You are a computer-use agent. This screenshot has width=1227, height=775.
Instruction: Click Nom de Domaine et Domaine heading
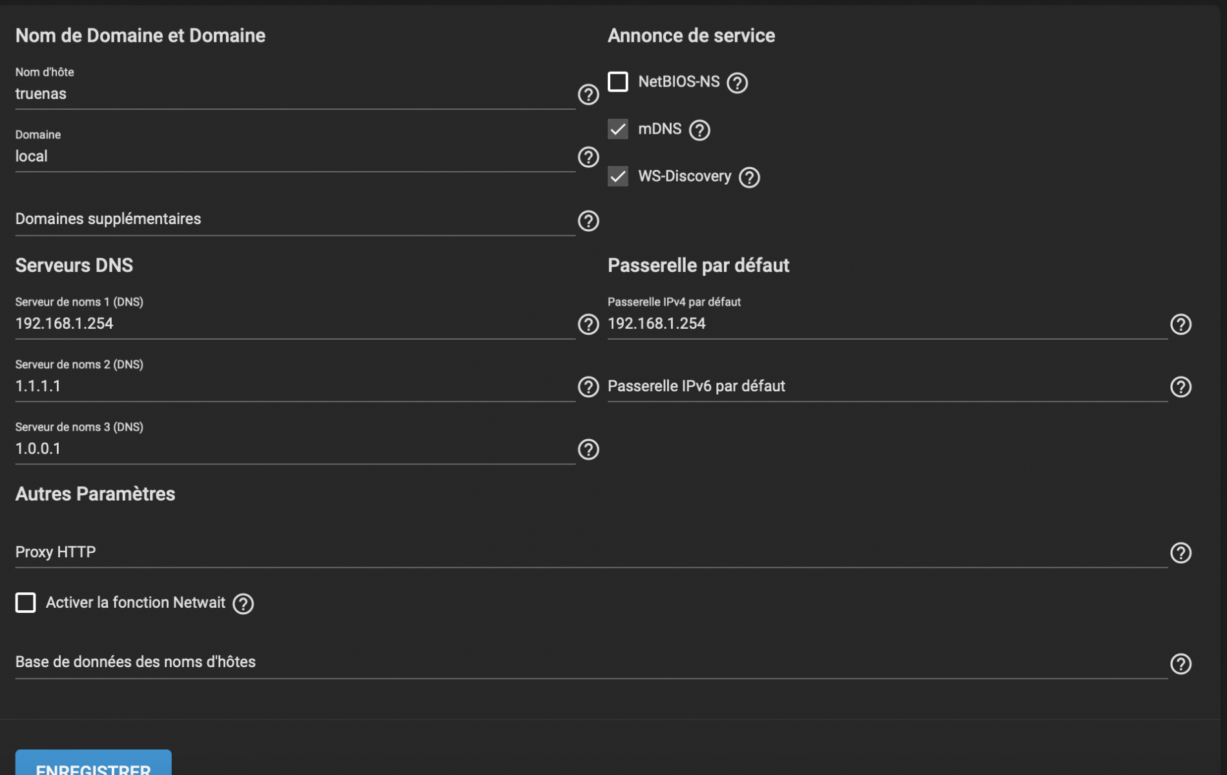pyautogui.click(x=140, y=36)
